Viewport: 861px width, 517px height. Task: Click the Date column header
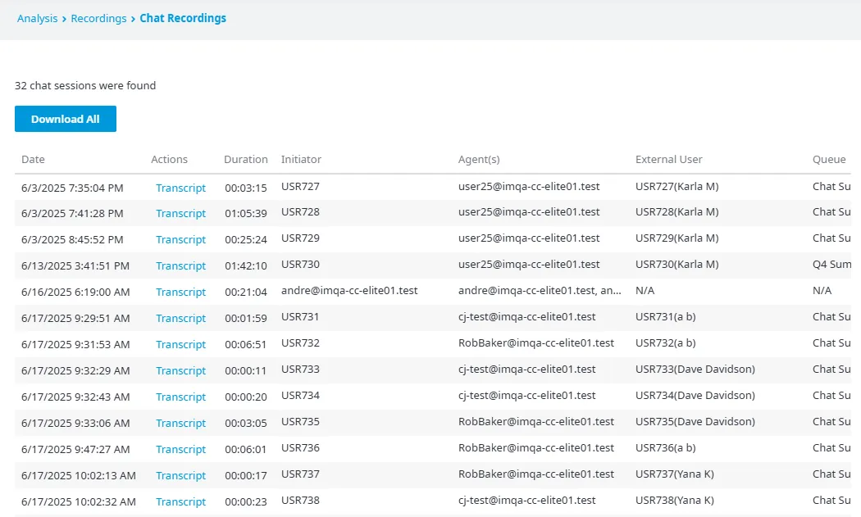[33, 159]
